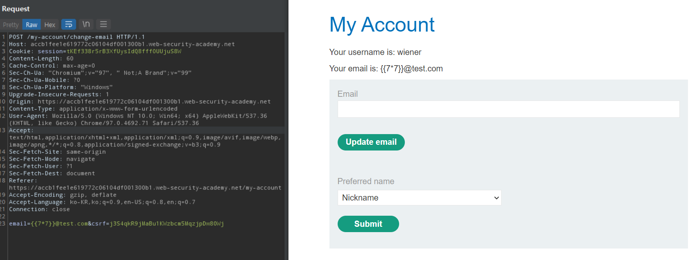Switch to the Pretty view tab
This screenshot has height=260, width=697.
11,25
